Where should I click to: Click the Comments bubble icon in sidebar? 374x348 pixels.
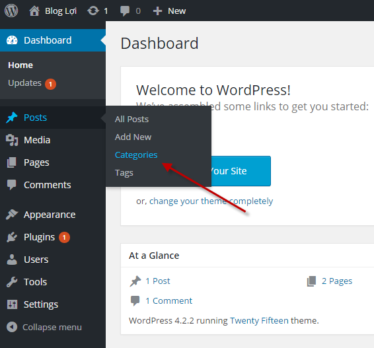11,185
